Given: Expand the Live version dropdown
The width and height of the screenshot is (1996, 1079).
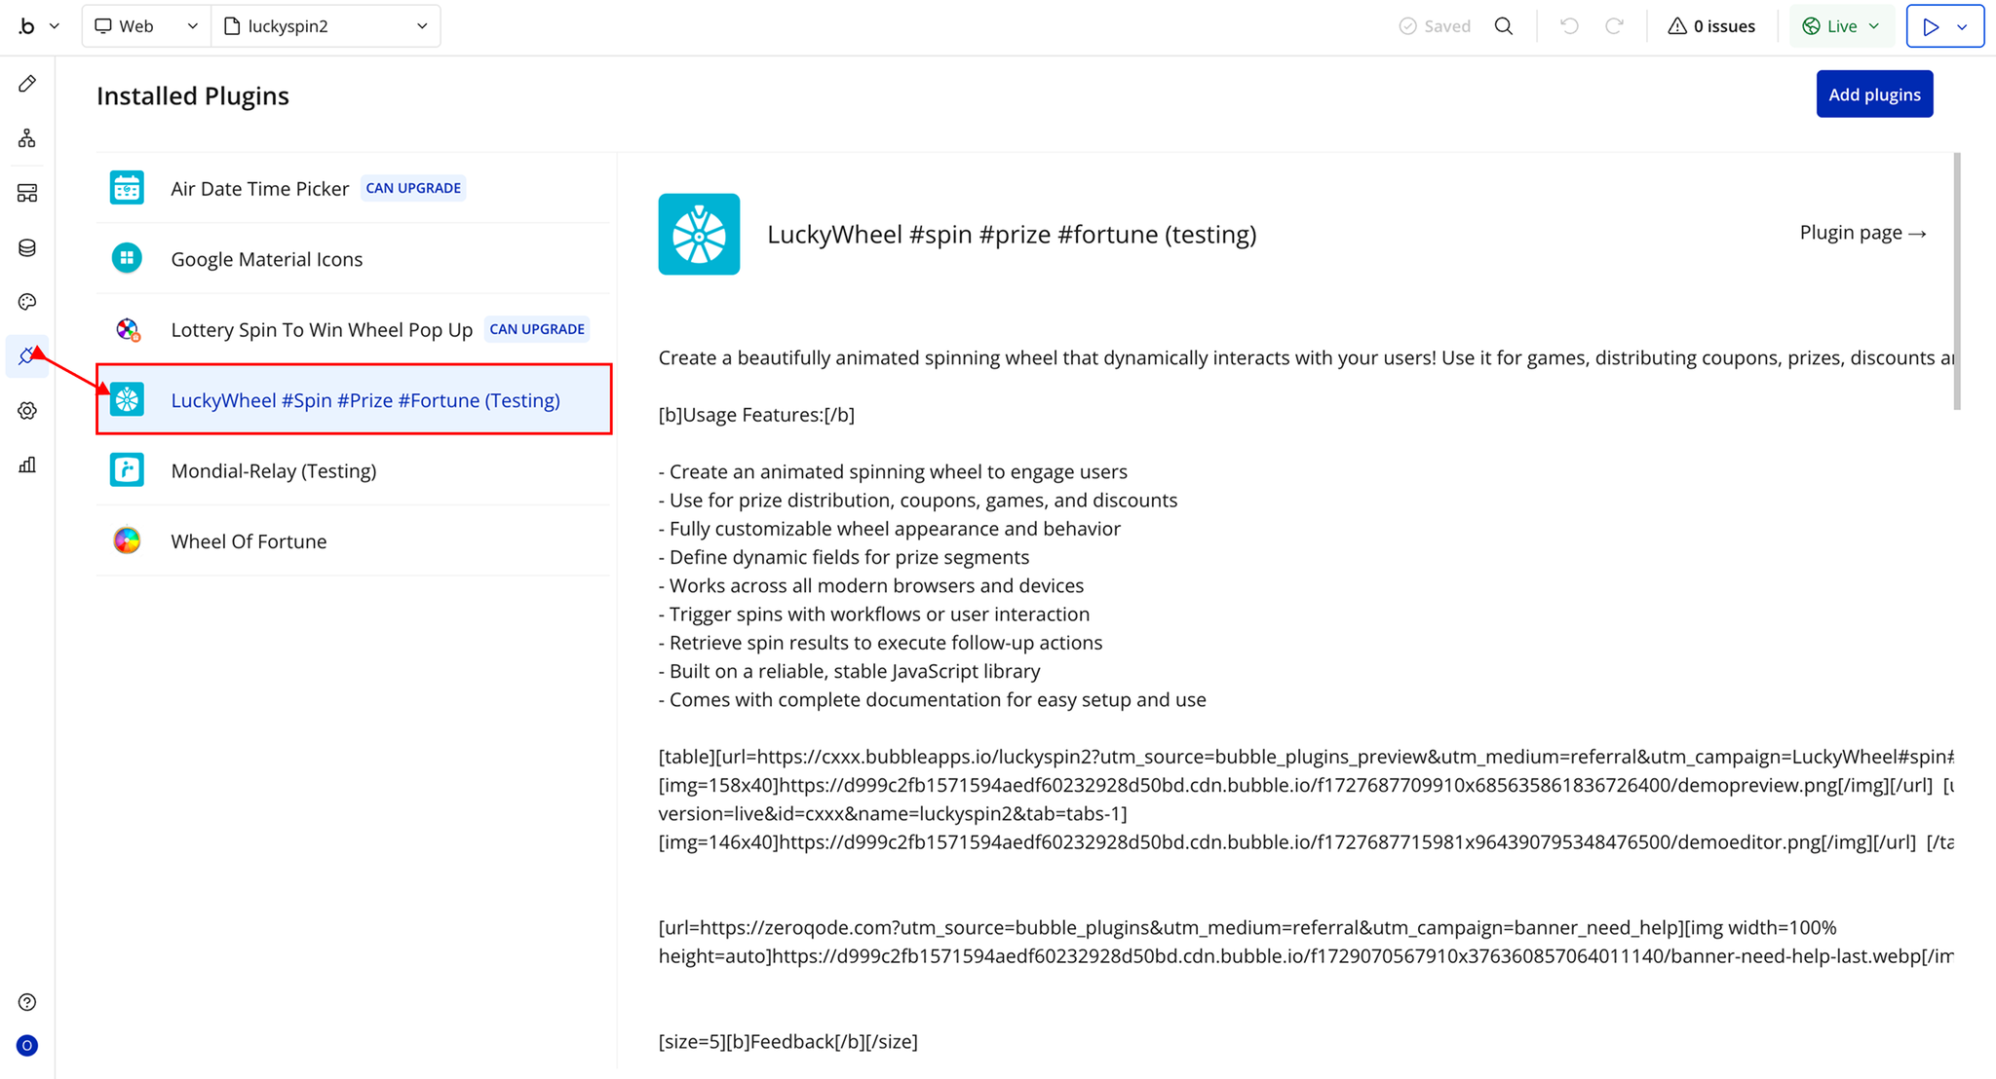Looking at the screenshot, I should click(x=1841, y=26).
